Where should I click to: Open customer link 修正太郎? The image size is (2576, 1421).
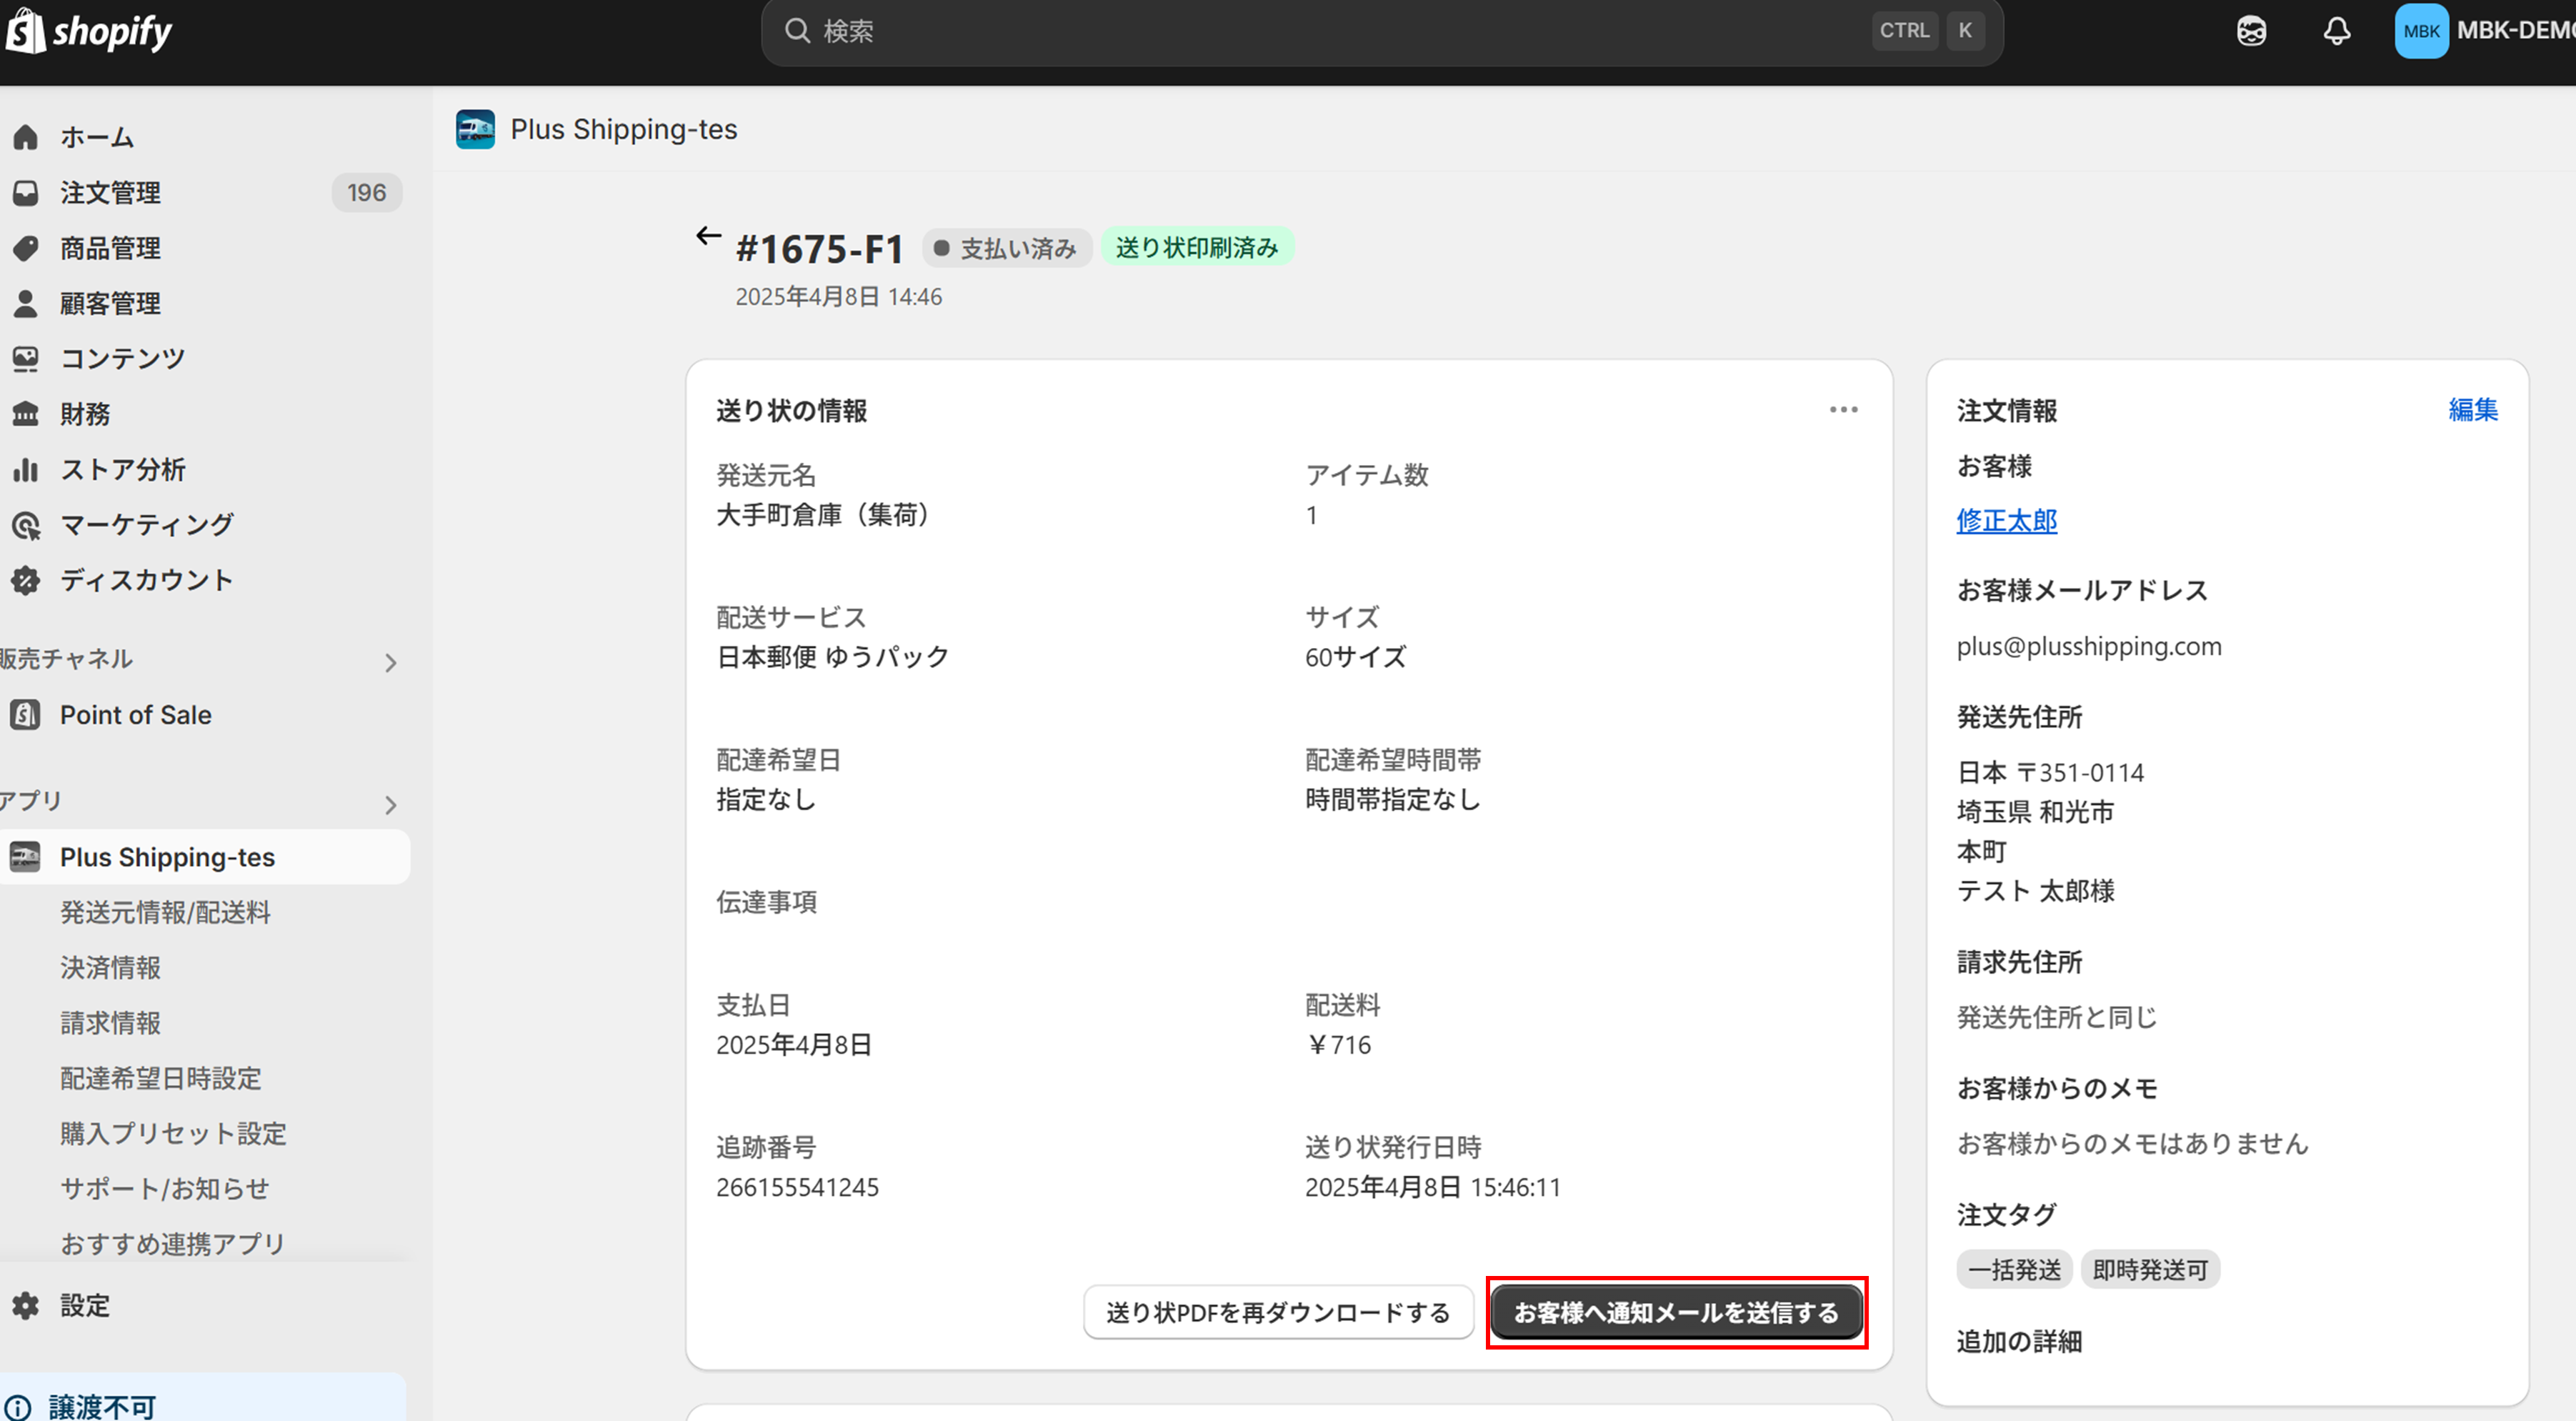click(x=2006, y=521)
